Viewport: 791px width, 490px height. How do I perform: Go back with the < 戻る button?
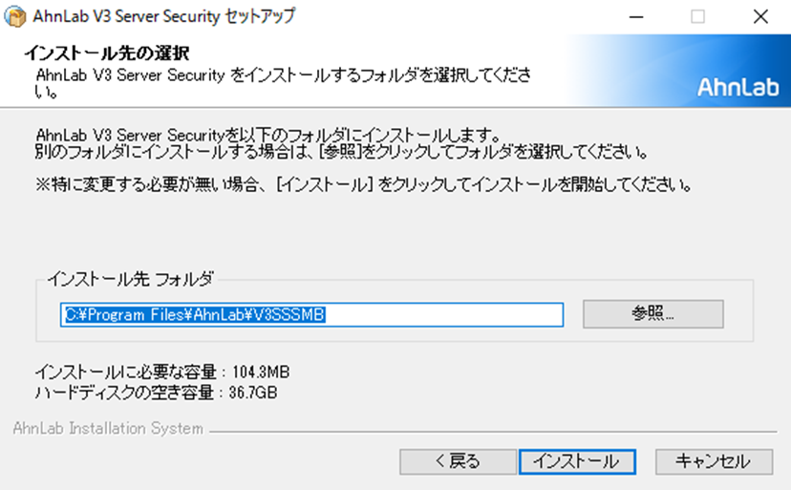click(x=458, y=461)
